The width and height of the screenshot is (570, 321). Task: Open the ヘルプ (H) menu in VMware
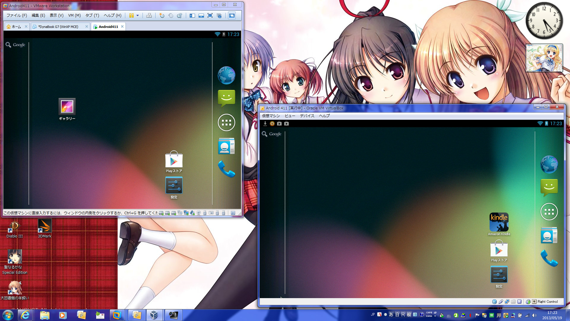click(x=112, y=15)
